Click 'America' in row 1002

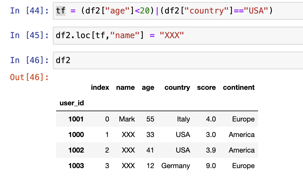[x=242, y=150]
